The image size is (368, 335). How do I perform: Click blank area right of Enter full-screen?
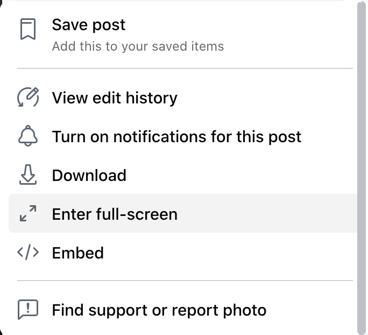click(267, 213)
